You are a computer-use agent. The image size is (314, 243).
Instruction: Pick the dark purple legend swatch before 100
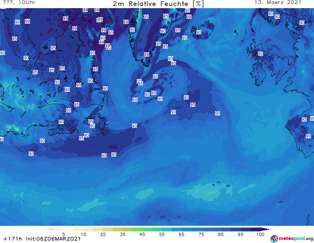pos(255,229)
